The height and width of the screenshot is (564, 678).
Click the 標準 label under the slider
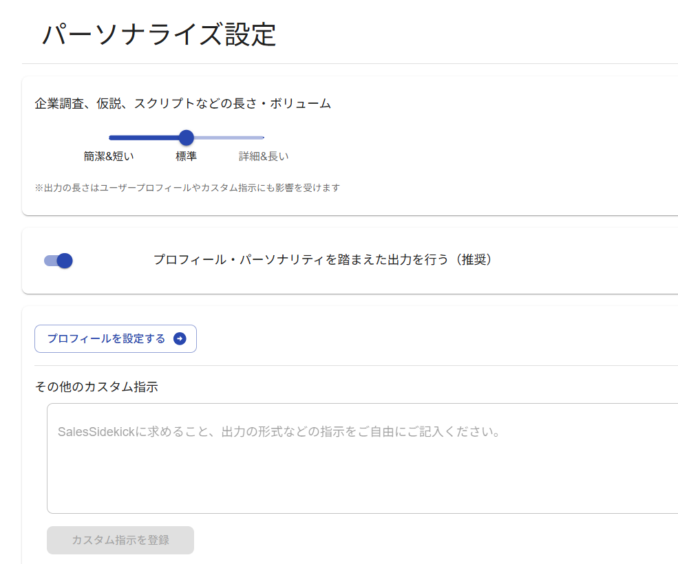pos(186,156)
